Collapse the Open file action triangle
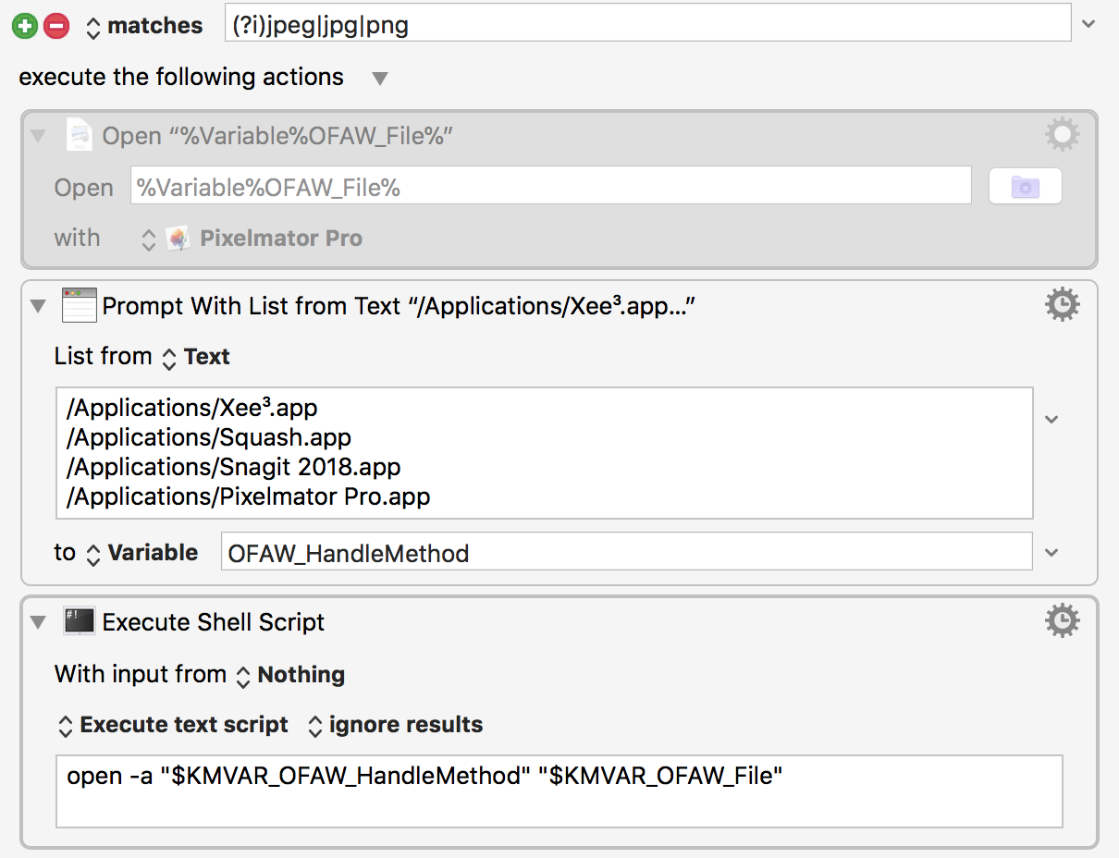The width and height of the screenshot is (1119, 858). (x=38, y=137)
